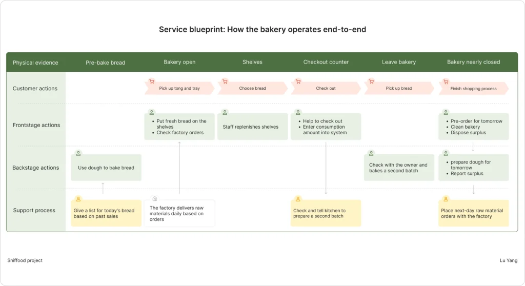The height and width of the screenshot is (286, 525).
Task: Click the Backstage actions row label
Action: click(x=35, y=168)
